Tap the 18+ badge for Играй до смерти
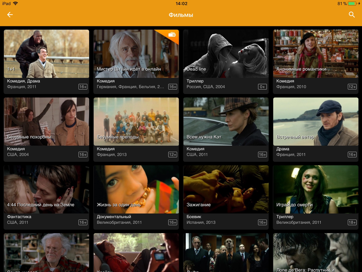Image resolution: width=362 pixels, height=272 pixels. click(x=352, y=222)
